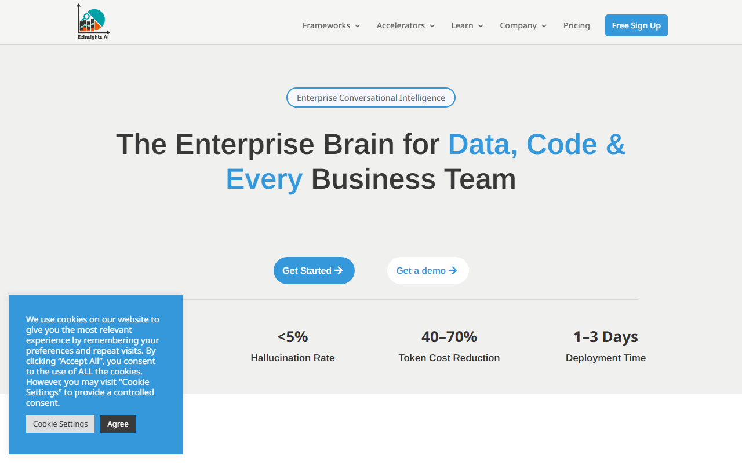Click the "Deployment Time" label
The height and width of the screenshot is (463, 742).
point(606,358)
